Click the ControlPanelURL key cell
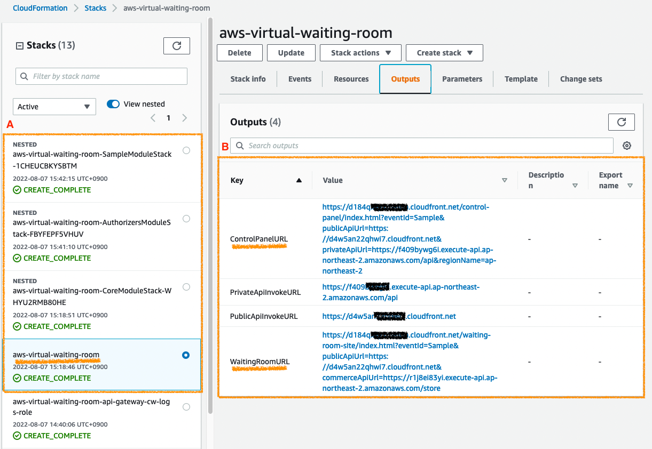This screenshot has height=449, width=652. click(258, 239)
